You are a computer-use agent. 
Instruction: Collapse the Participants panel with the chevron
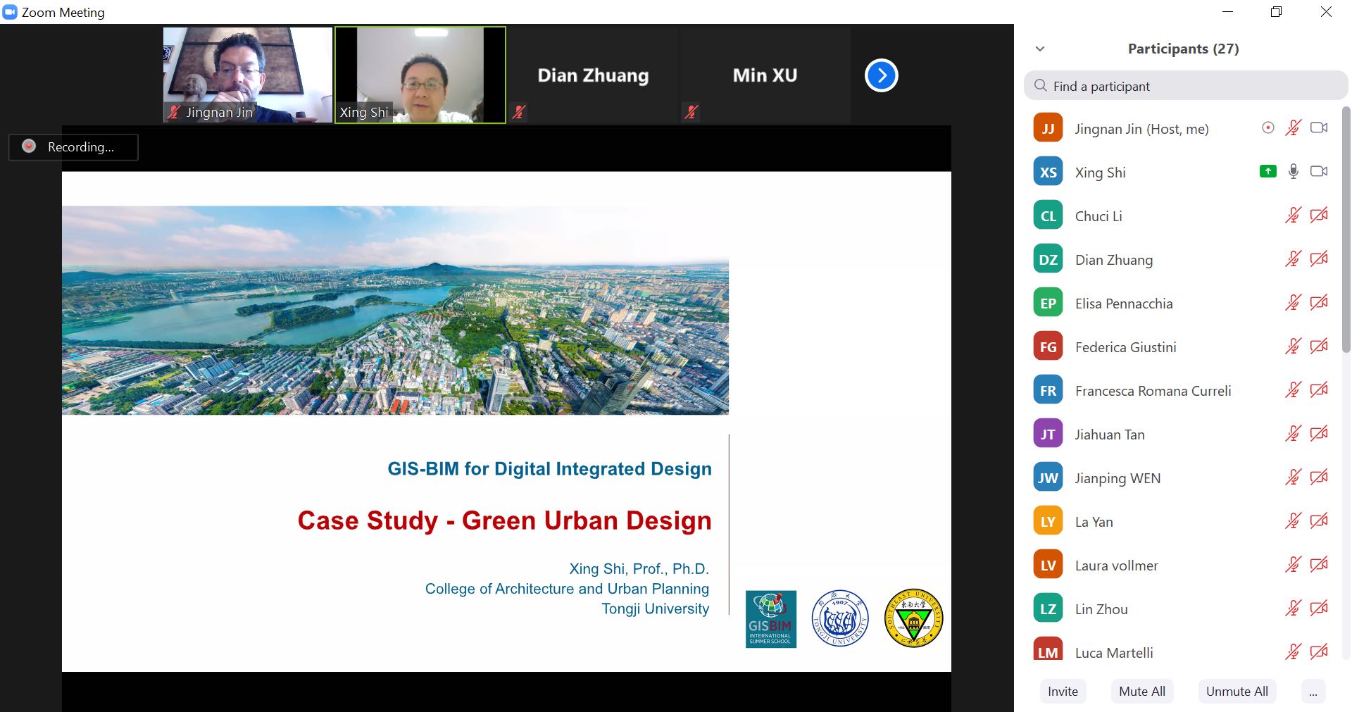tap(1040, 49)
